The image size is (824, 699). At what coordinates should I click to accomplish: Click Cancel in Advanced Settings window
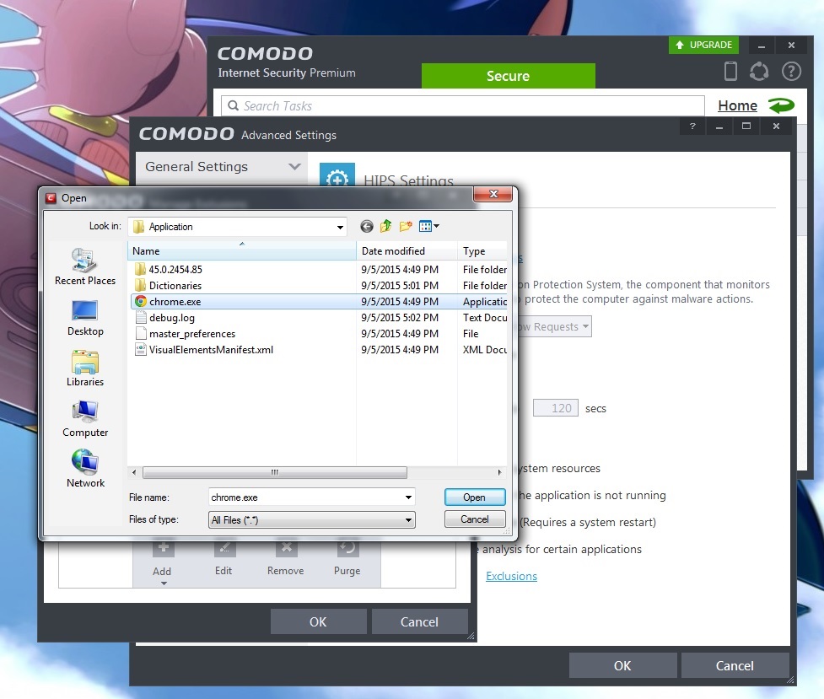coord(735,665)
